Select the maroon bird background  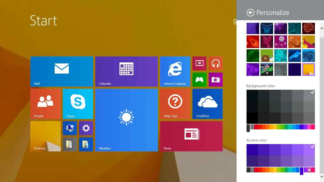[x=267, y=42]
